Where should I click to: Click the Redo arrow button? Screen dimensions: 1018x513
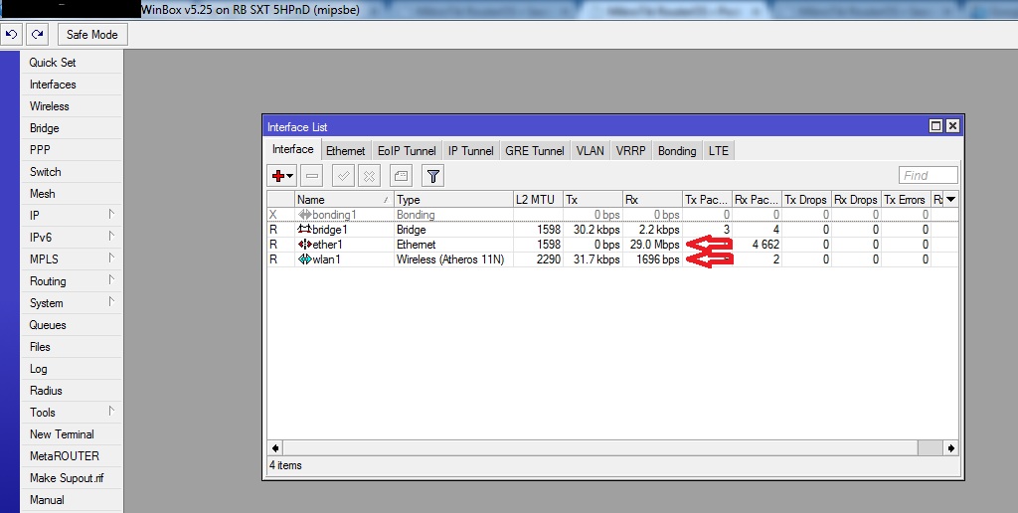click(x=37, y=35)
